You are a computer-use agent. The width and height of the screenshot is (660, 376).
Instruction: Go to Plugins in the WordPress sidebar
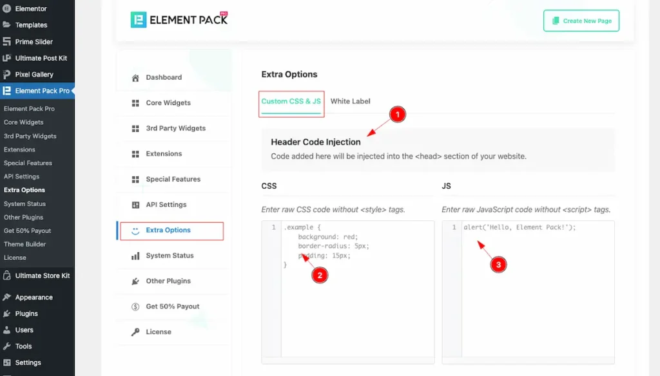click(26, 314)
